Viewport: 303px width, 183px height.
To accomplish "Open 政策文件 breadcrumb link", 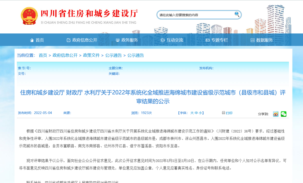I will click(91, 55).
